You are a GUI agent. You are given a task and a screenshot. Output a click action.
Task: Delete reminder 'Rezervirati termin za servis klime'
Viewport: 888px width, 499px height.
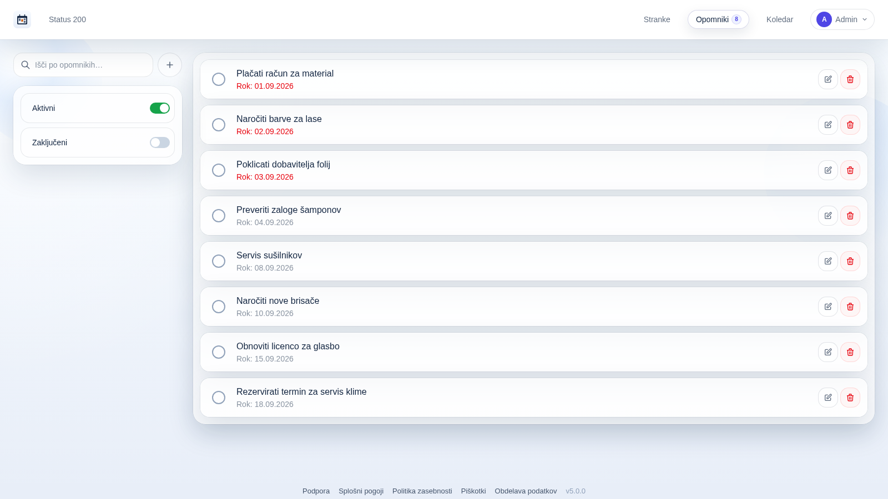850,398
